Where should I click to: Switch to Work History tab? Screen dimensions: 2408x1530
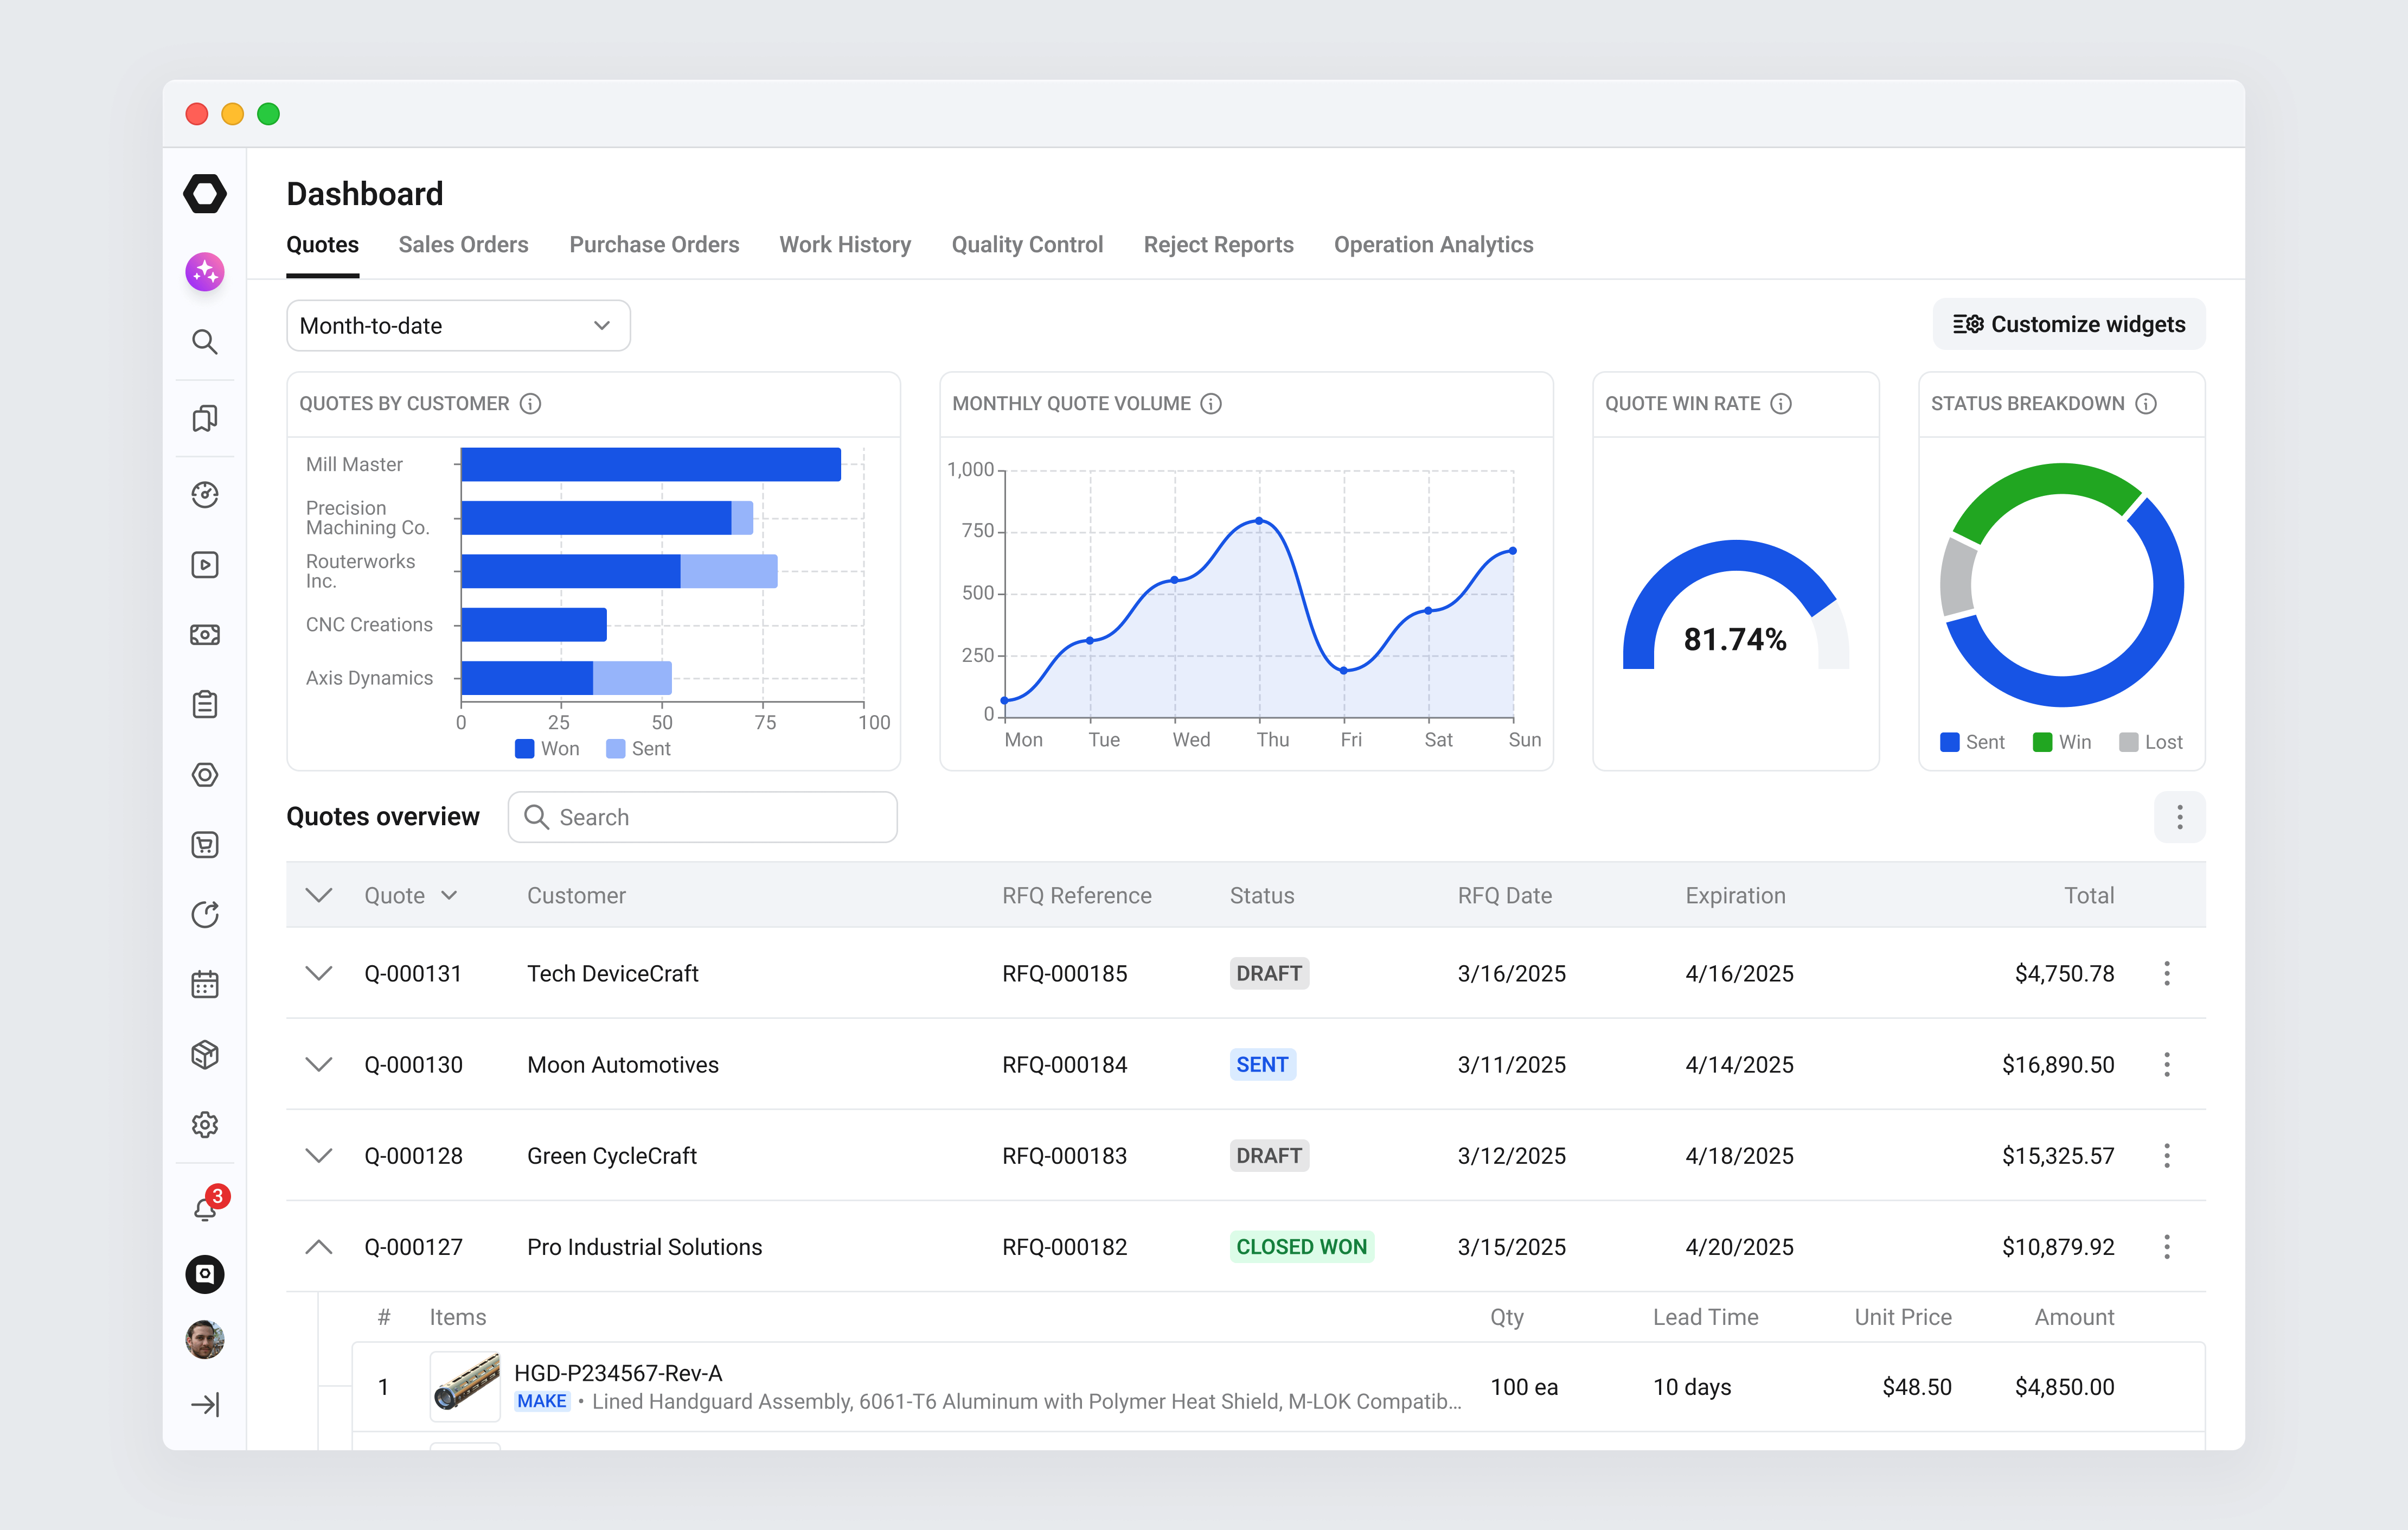tap(845, 245)
